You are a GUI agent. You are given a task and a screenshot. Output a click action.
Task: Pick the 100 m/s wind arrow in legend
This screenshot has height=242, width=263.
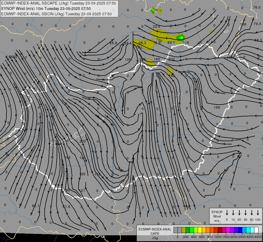click(x=258, y=213)
